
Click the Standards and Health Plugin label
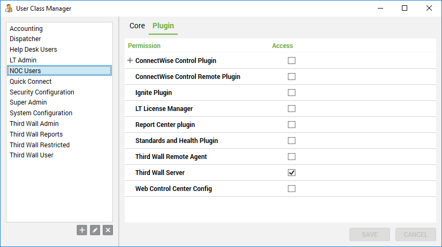177,141
